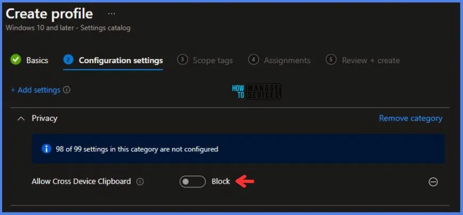Open the Review + create step
The height and width of the screenshot is (215, 463).
(363, 61)
